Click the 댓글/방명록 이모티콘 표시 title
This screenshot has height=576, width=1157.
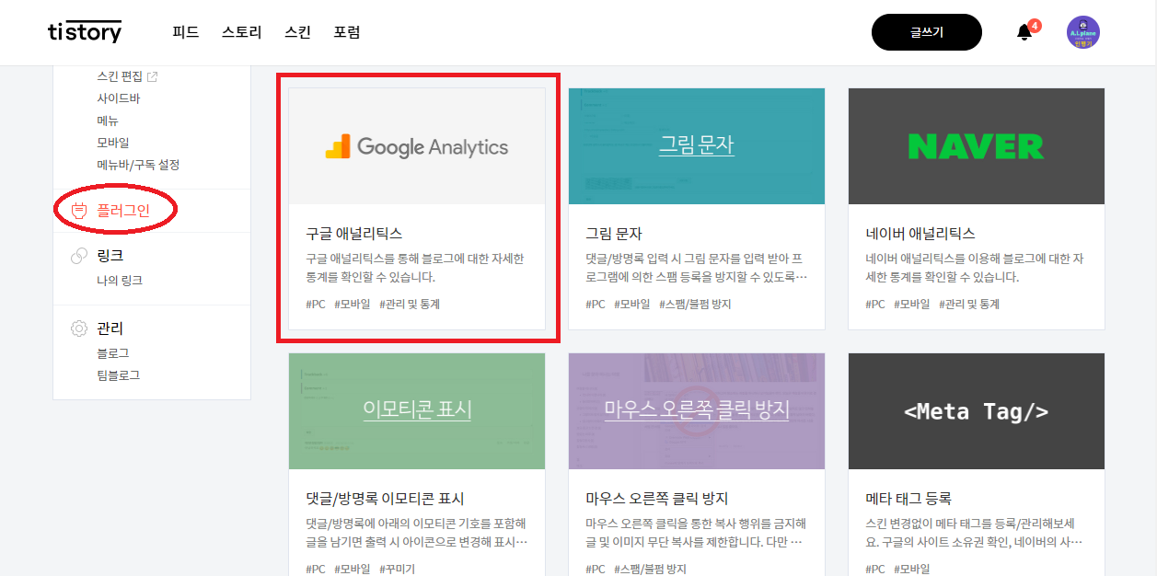pyautogui.click(x=385, y=499)
